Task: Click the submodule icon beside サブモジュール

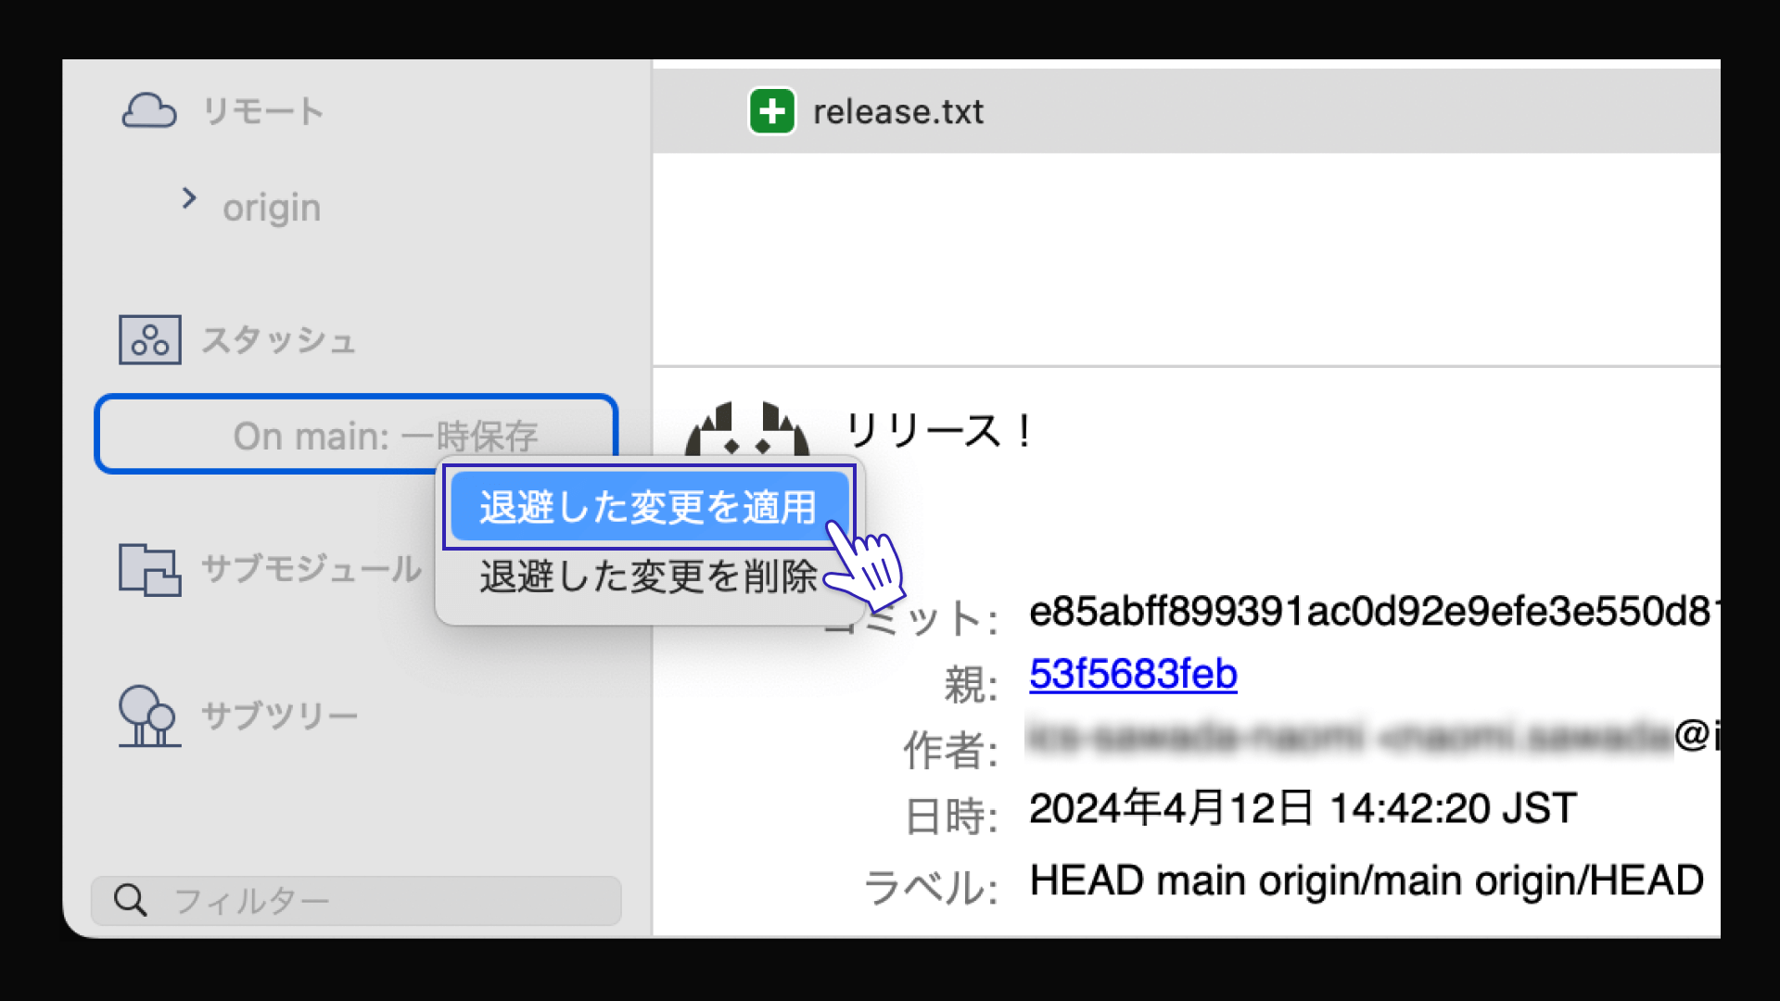Action: click(149, 569)
